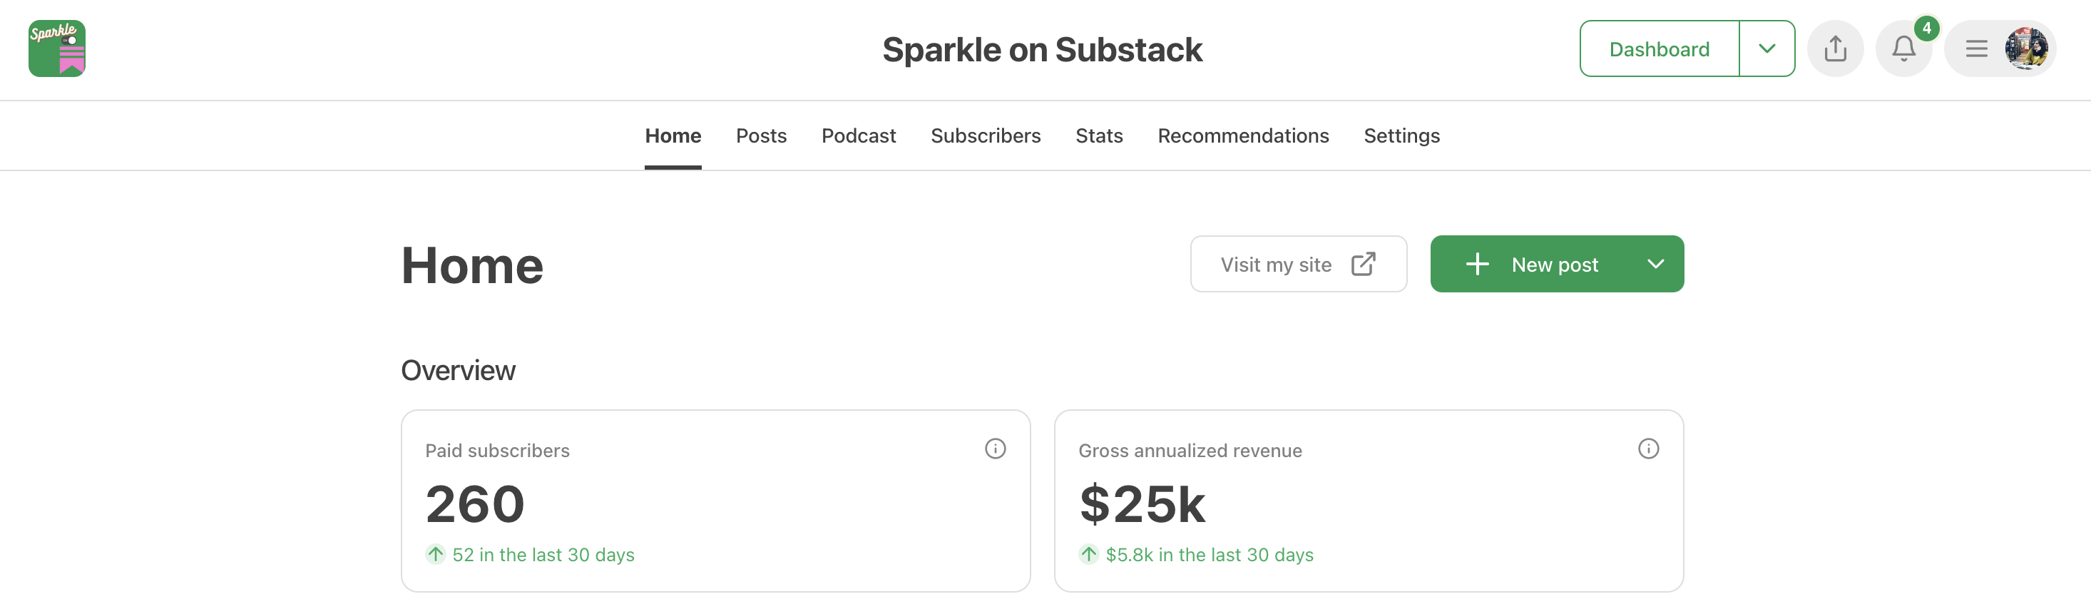Viewport: 2091px width, 609px height.
Task: Open the Podcast tab
Action: pos(858,135)
